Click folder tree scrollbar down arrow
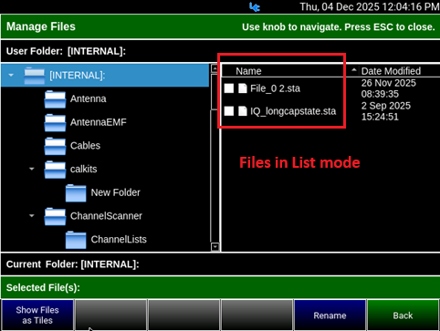This screenshot has width=440, height=331. [x=215, y=246]
